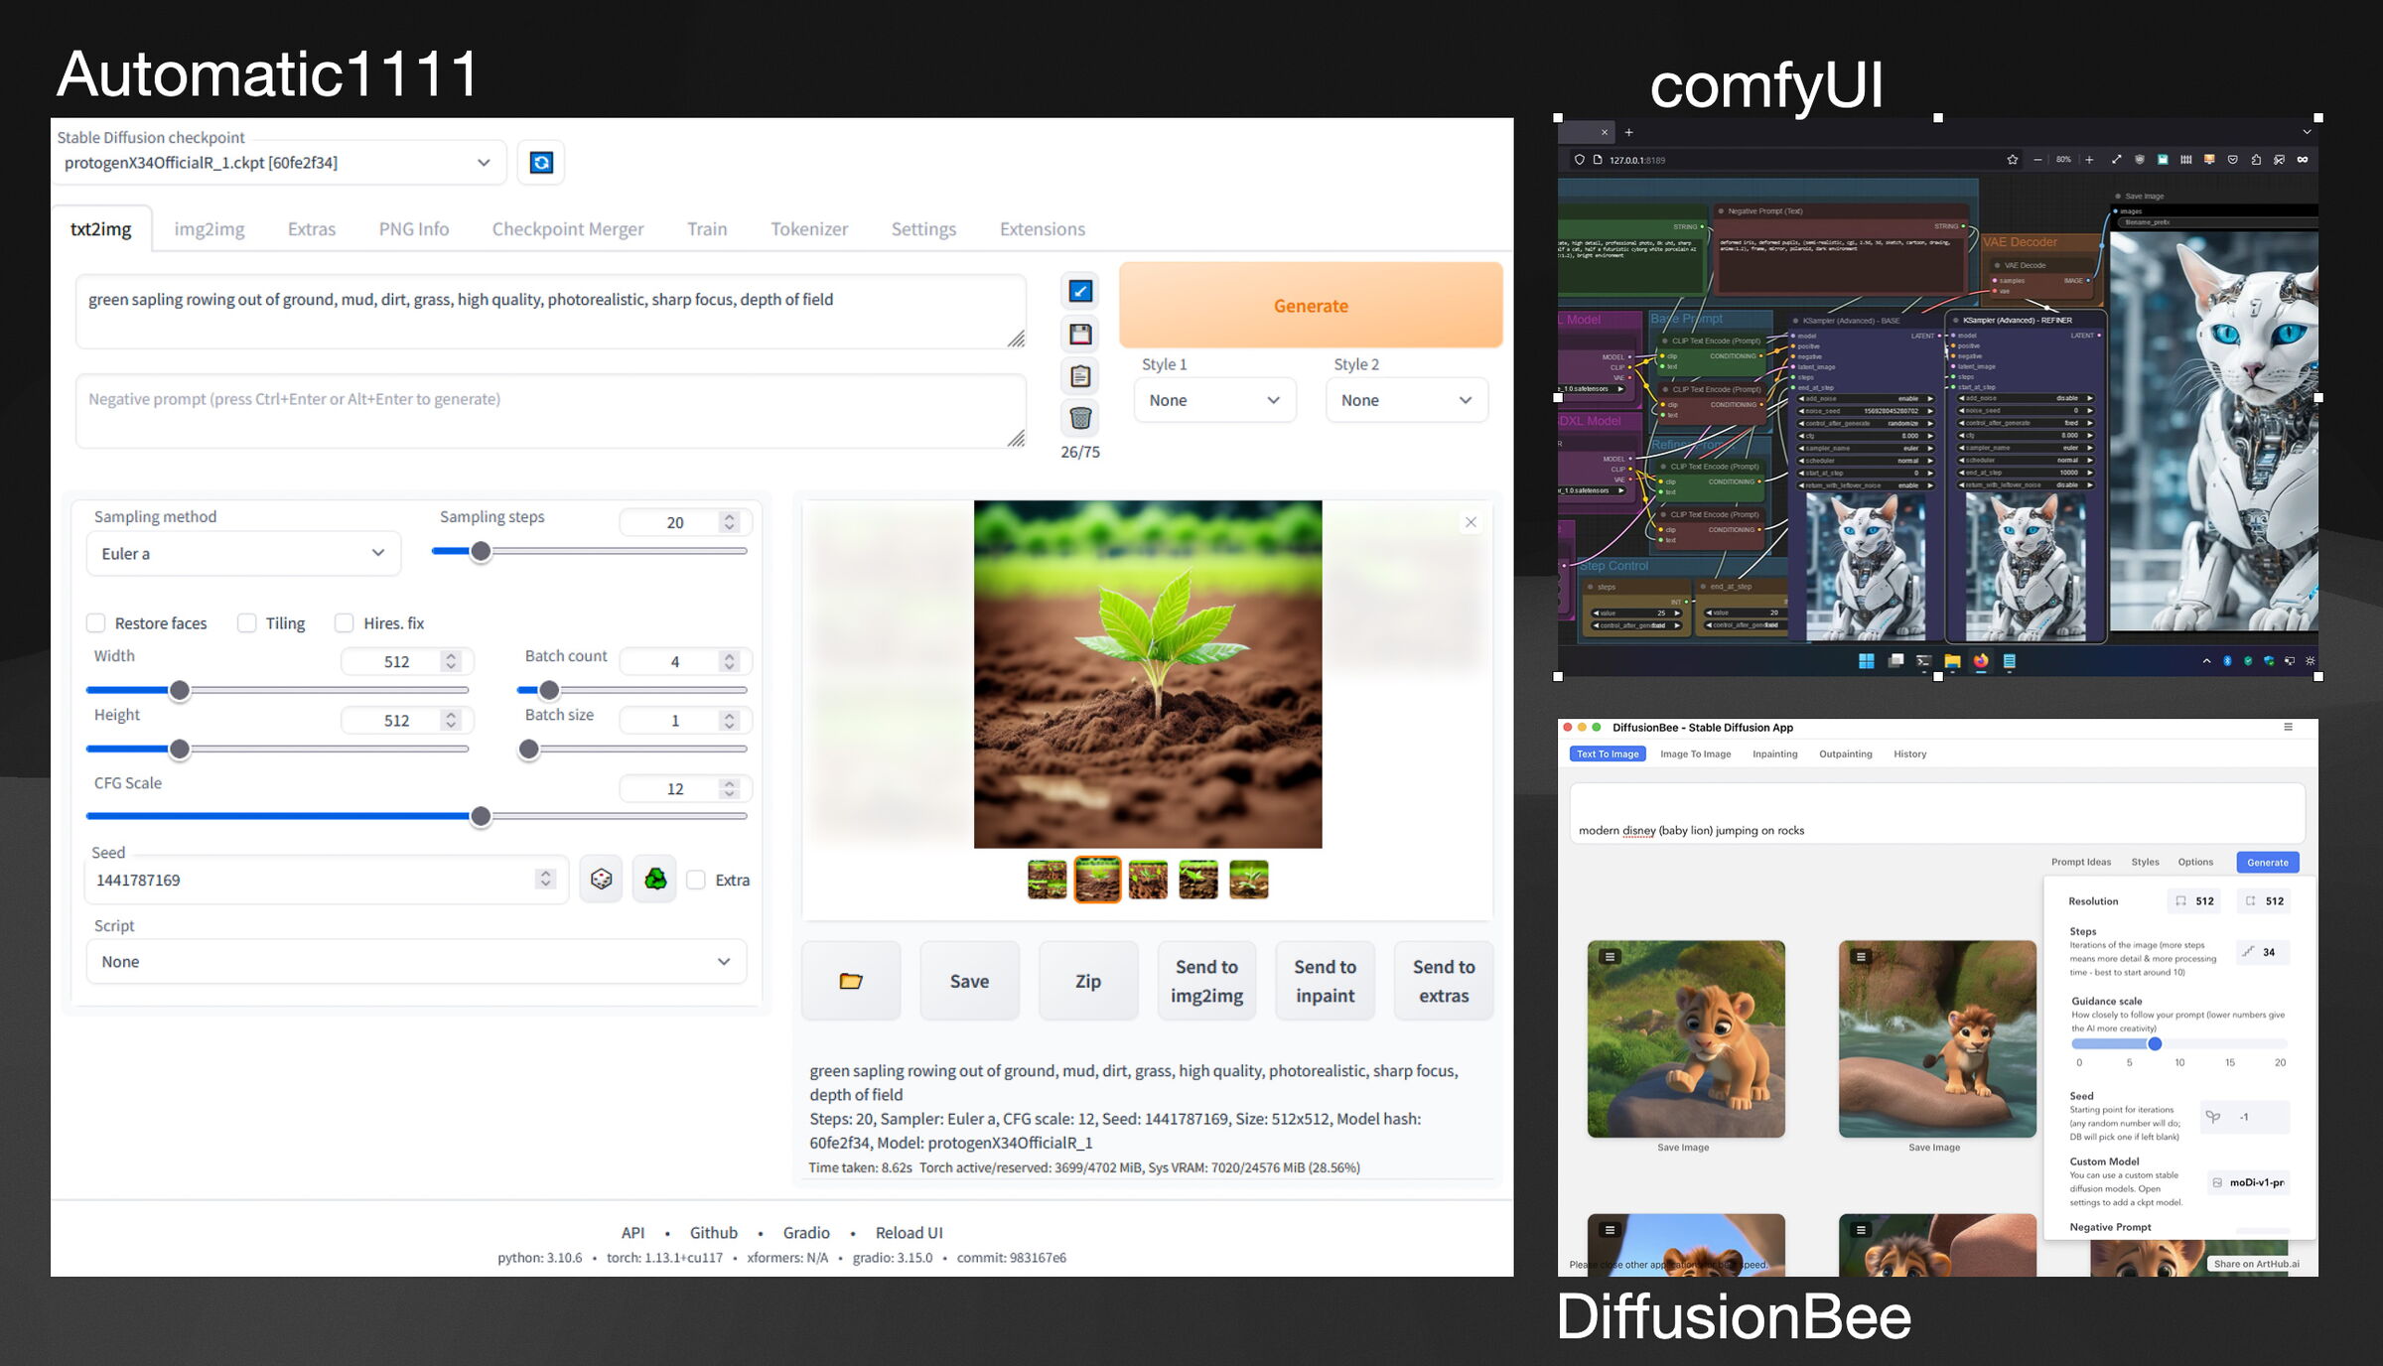Open Sampling method Euler a dropdown

point(243,554)
